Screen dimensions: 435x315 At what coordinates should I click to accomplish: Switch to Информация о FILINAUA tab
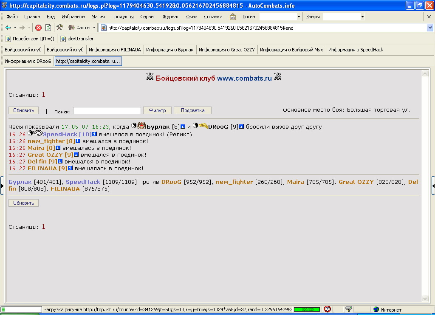point(115,50)
